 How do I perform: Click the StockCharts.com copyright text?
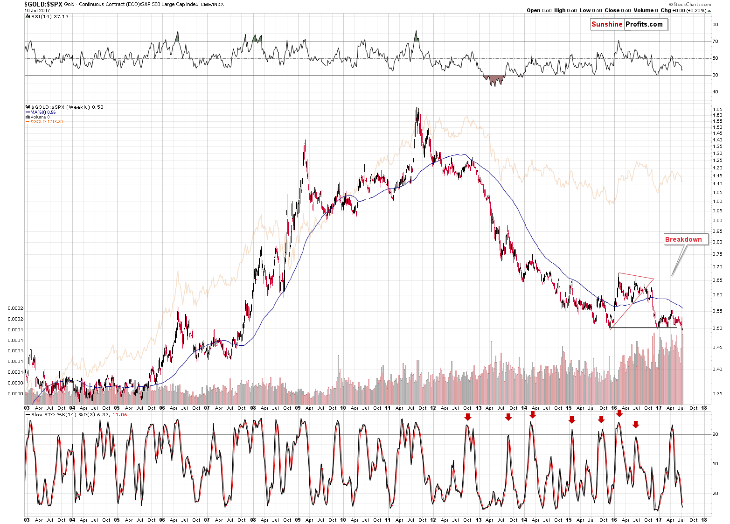click(x=690, y=4)
